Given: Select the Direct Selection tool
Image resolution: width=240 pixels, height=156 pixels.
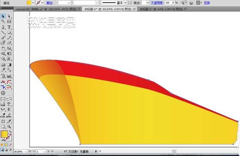Looking at the screenshot, I should coord(9,16).
